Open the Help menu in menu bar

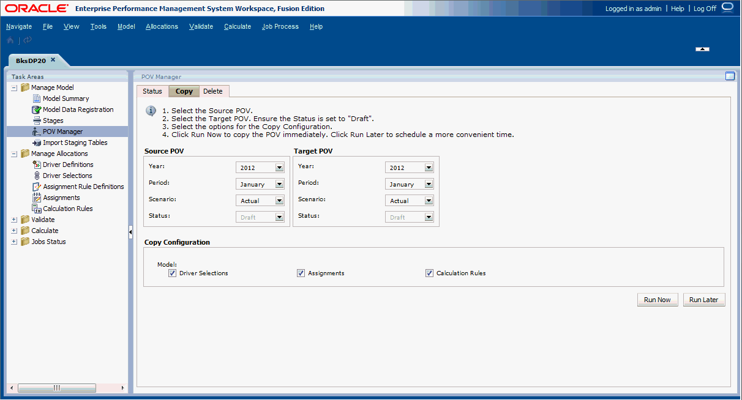(x=316, y=26)
